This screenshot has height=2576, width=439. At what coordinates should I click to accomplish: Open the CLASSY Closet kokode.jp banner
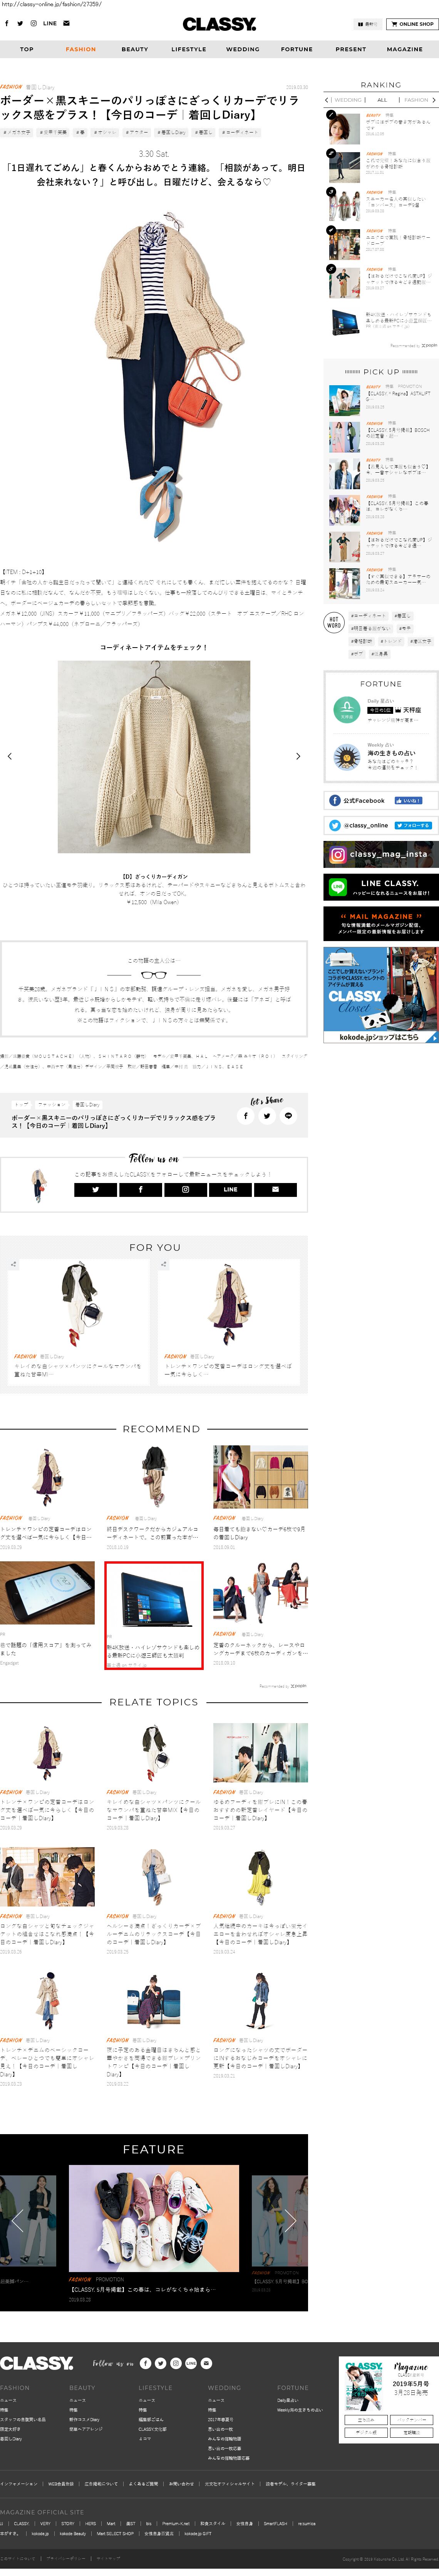pyautogui.click(x=380, y=995)
